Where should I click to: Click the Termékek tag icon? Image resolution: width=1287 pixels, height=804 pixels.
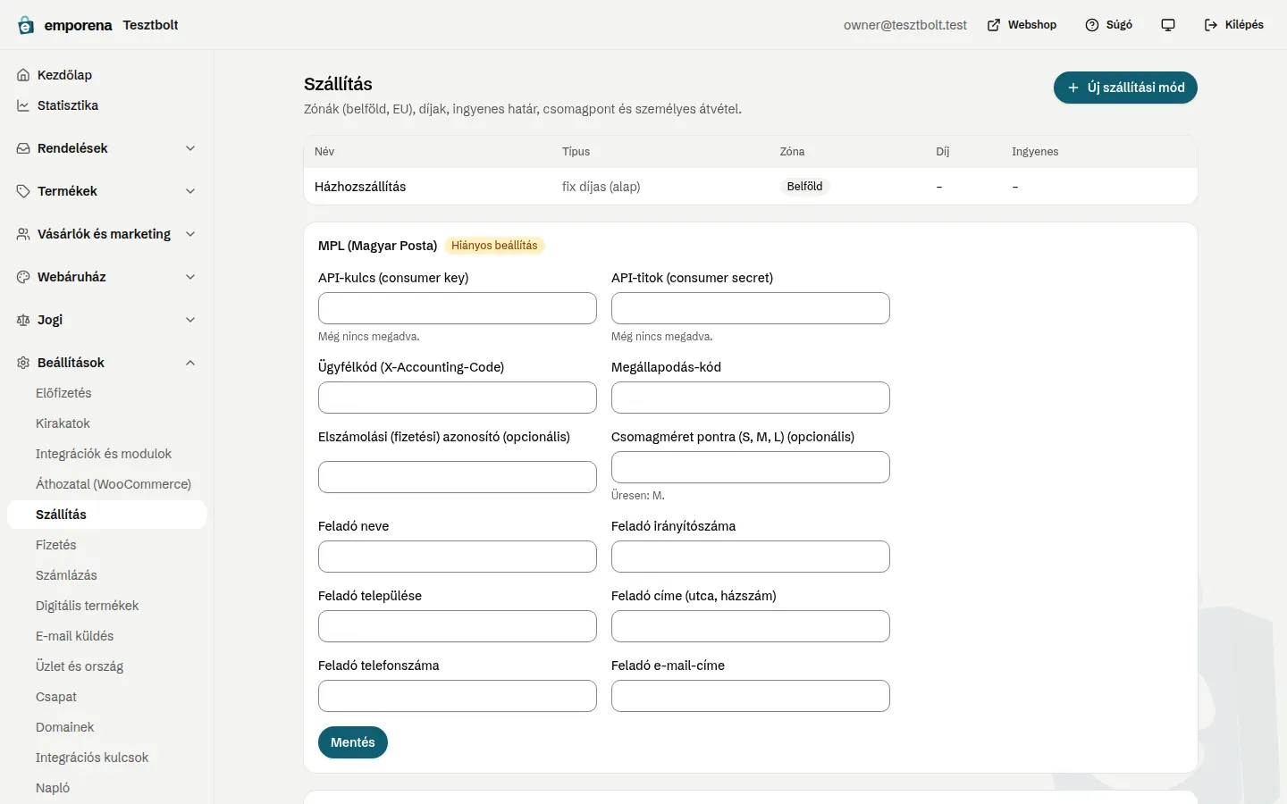tap(23, 191)
